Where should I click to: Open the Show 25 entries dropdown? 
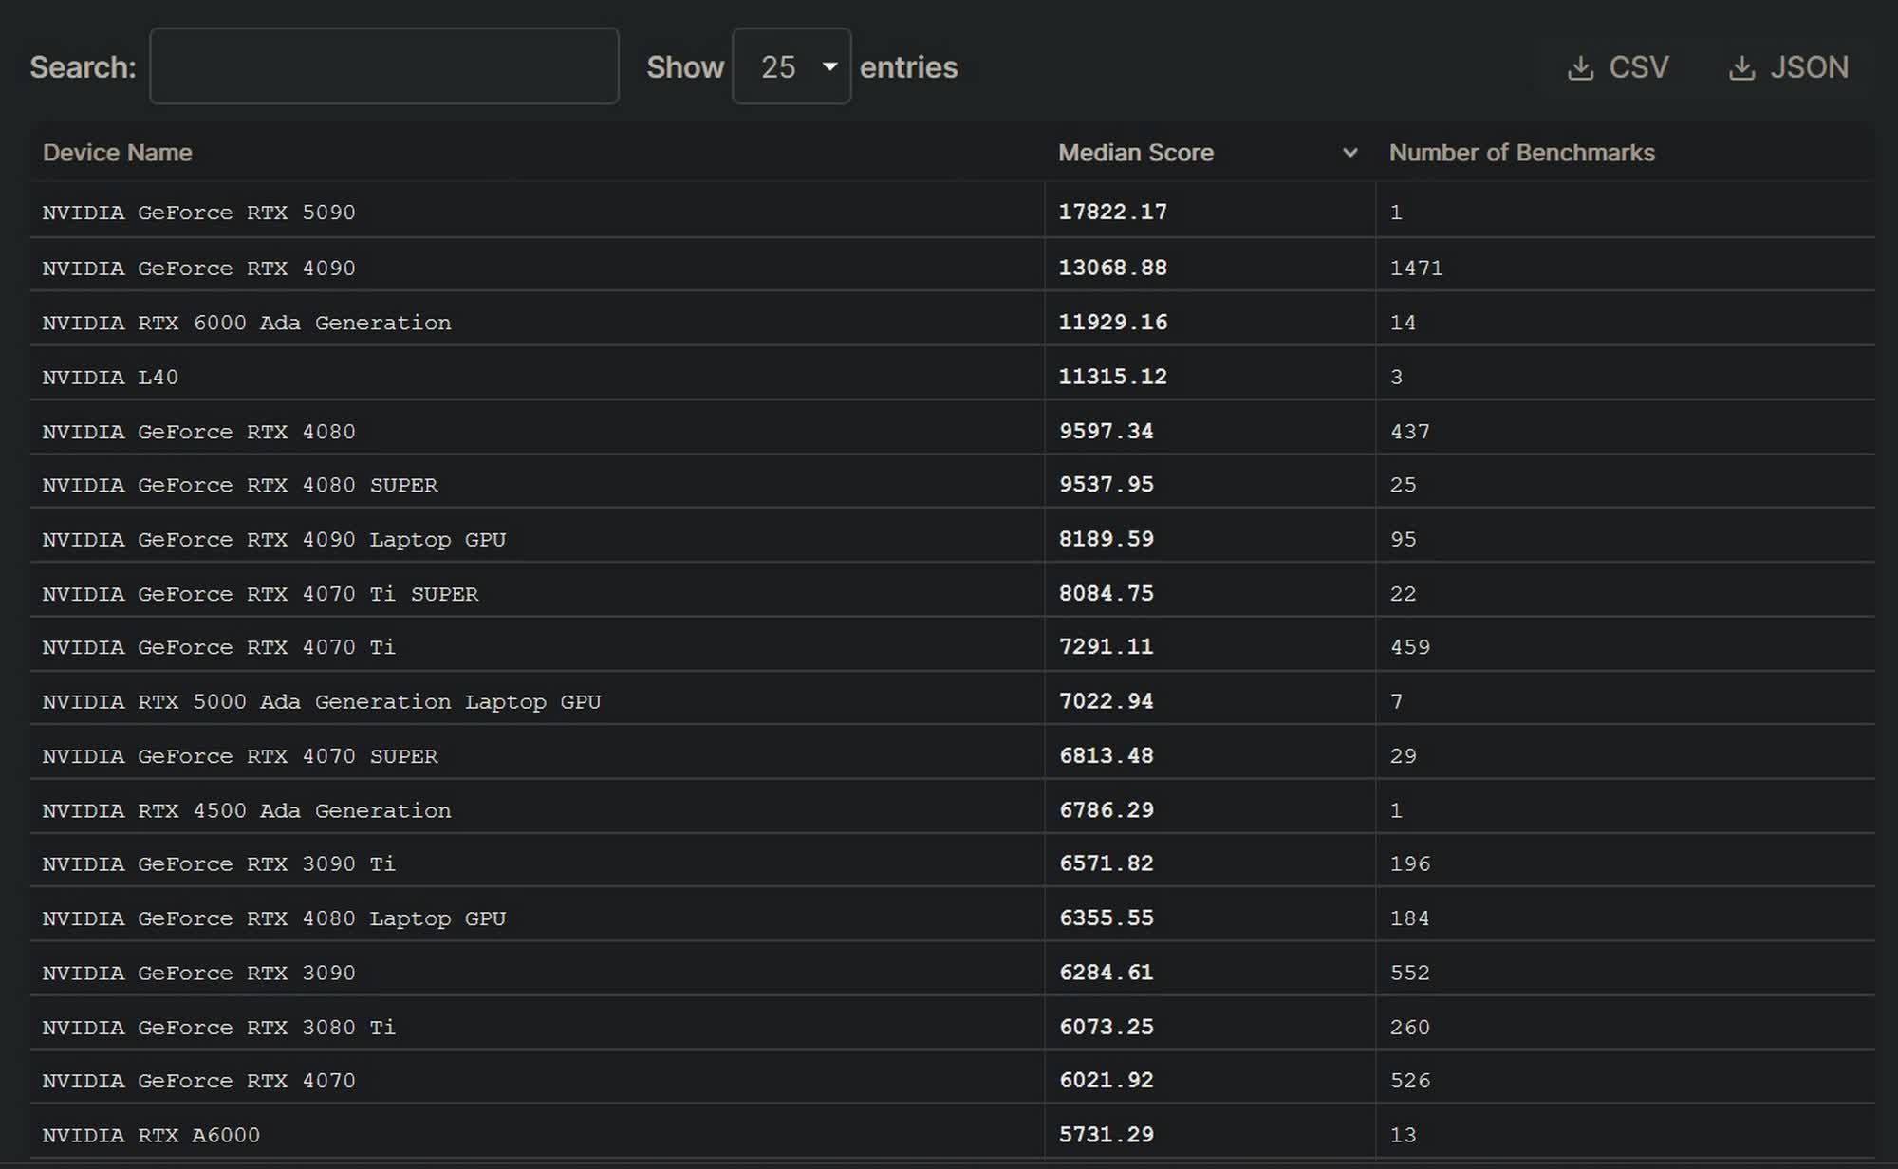click(x=791, y=66)
